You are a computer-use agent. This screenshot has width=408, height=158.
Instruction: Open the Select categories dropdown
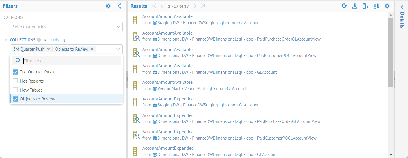point(66,27)
